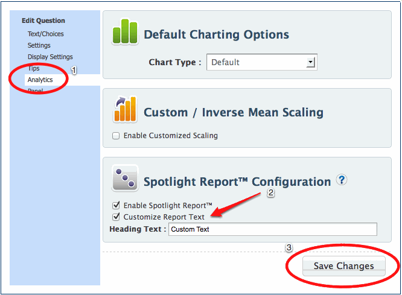
Task: Open Display Settings in sidebar
Action: tap(50, 57)
